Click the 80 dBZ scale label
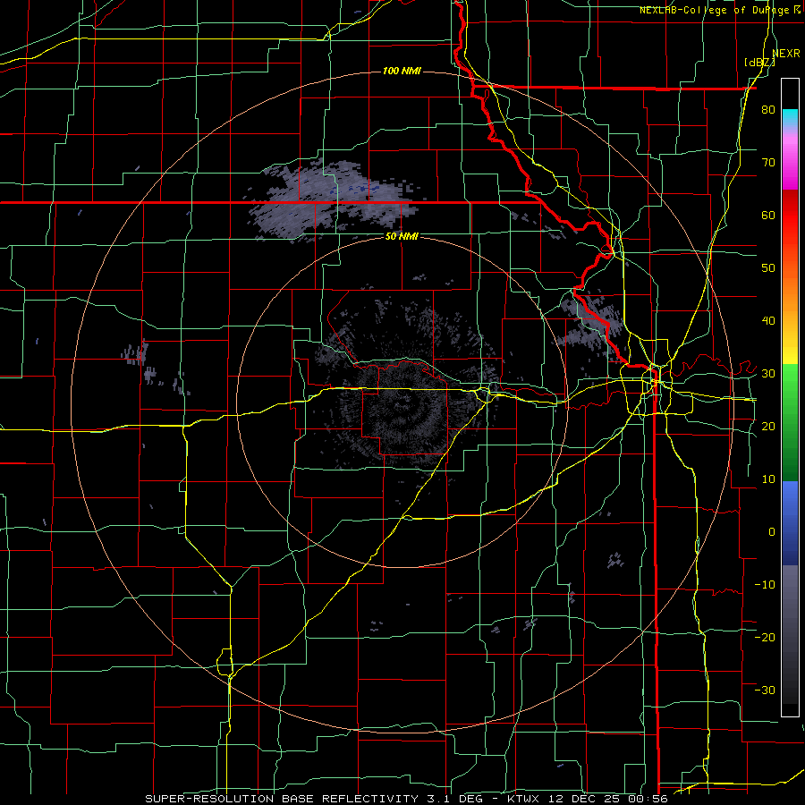Image resolution: width=805 pixels, height=805 pixels. (x=768, y=109)
